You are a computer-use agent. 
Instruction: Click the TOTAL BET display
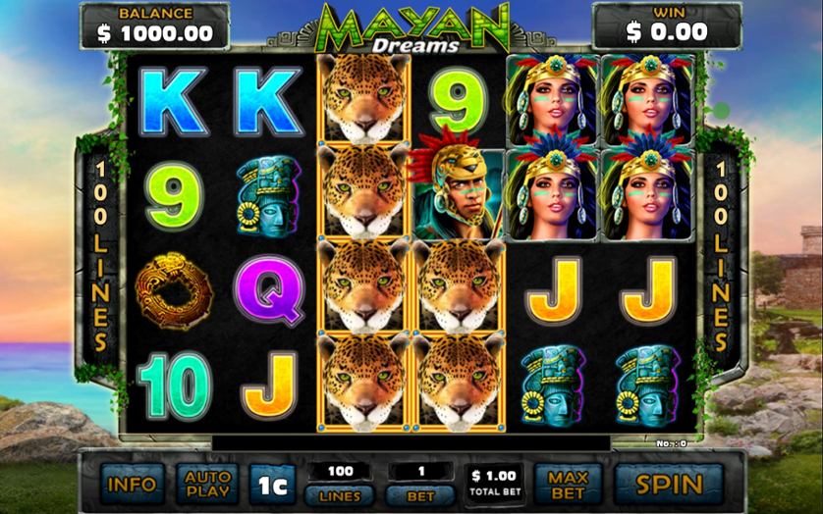coord(494,484)
